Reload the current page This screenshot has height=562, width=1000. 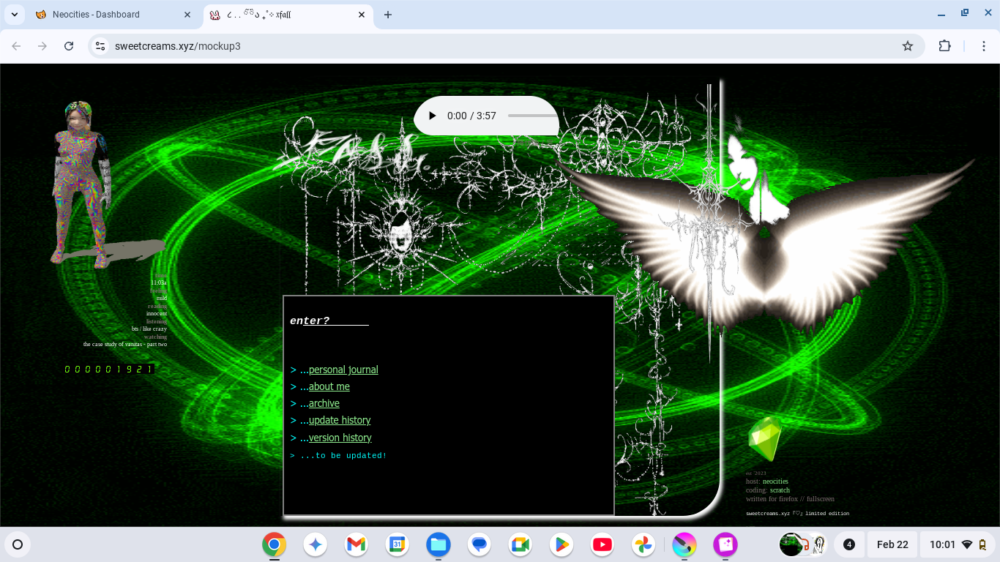pos(69,46)
